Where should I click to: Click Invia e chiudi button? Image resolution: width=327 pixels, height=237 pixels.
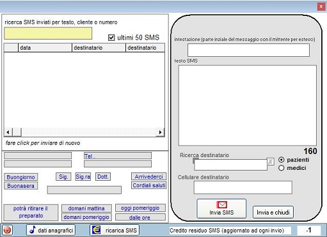click(273, 212)
